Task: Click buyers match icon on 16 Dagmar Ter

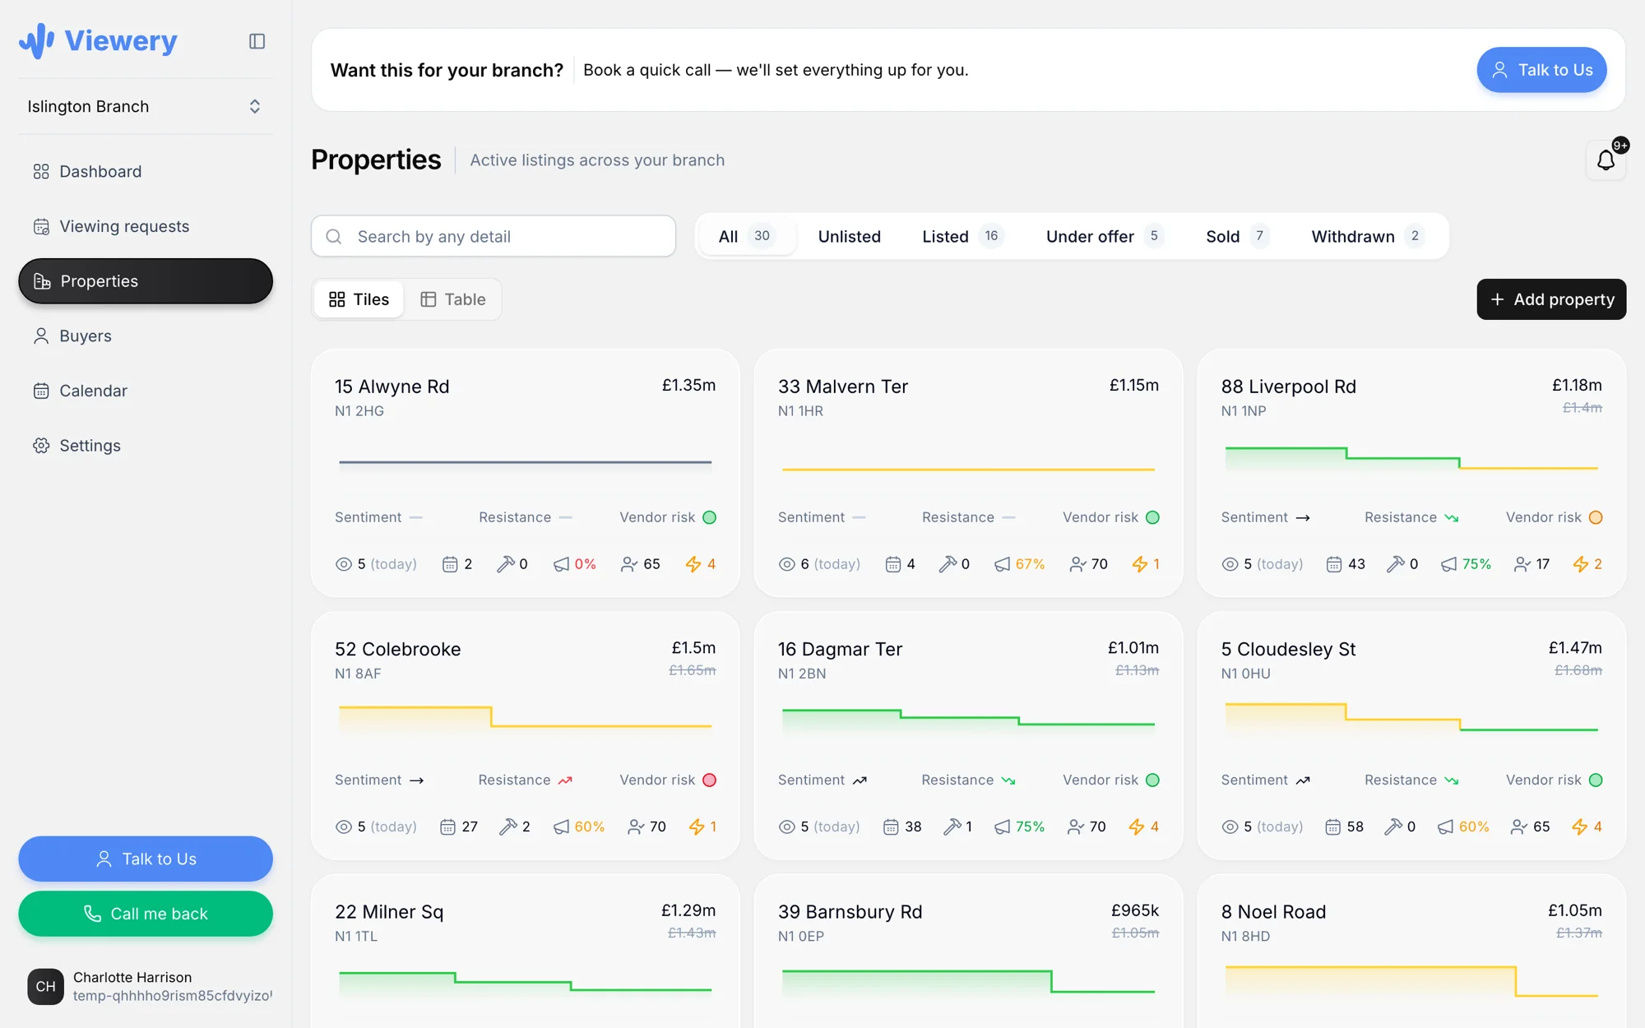Action: pyautogui.click(x=1076, y=827)
